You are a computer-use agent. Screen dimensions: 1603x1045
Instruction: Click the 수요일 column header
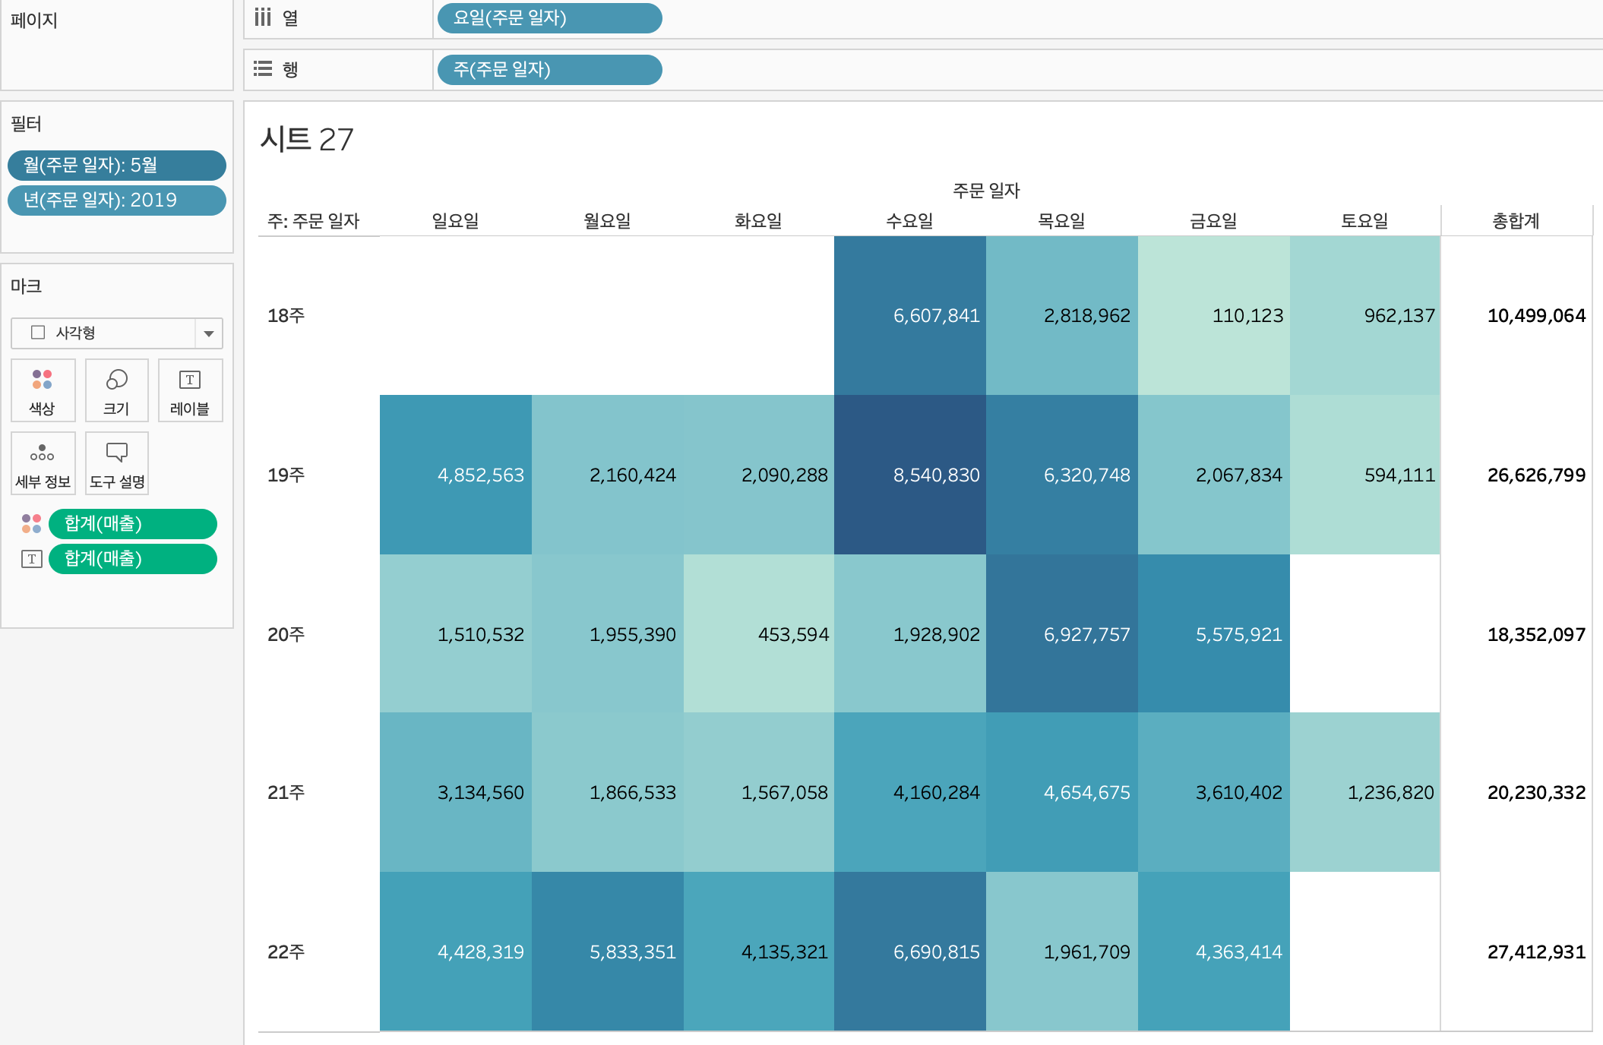pyautogui.click(x=909, y=221)
